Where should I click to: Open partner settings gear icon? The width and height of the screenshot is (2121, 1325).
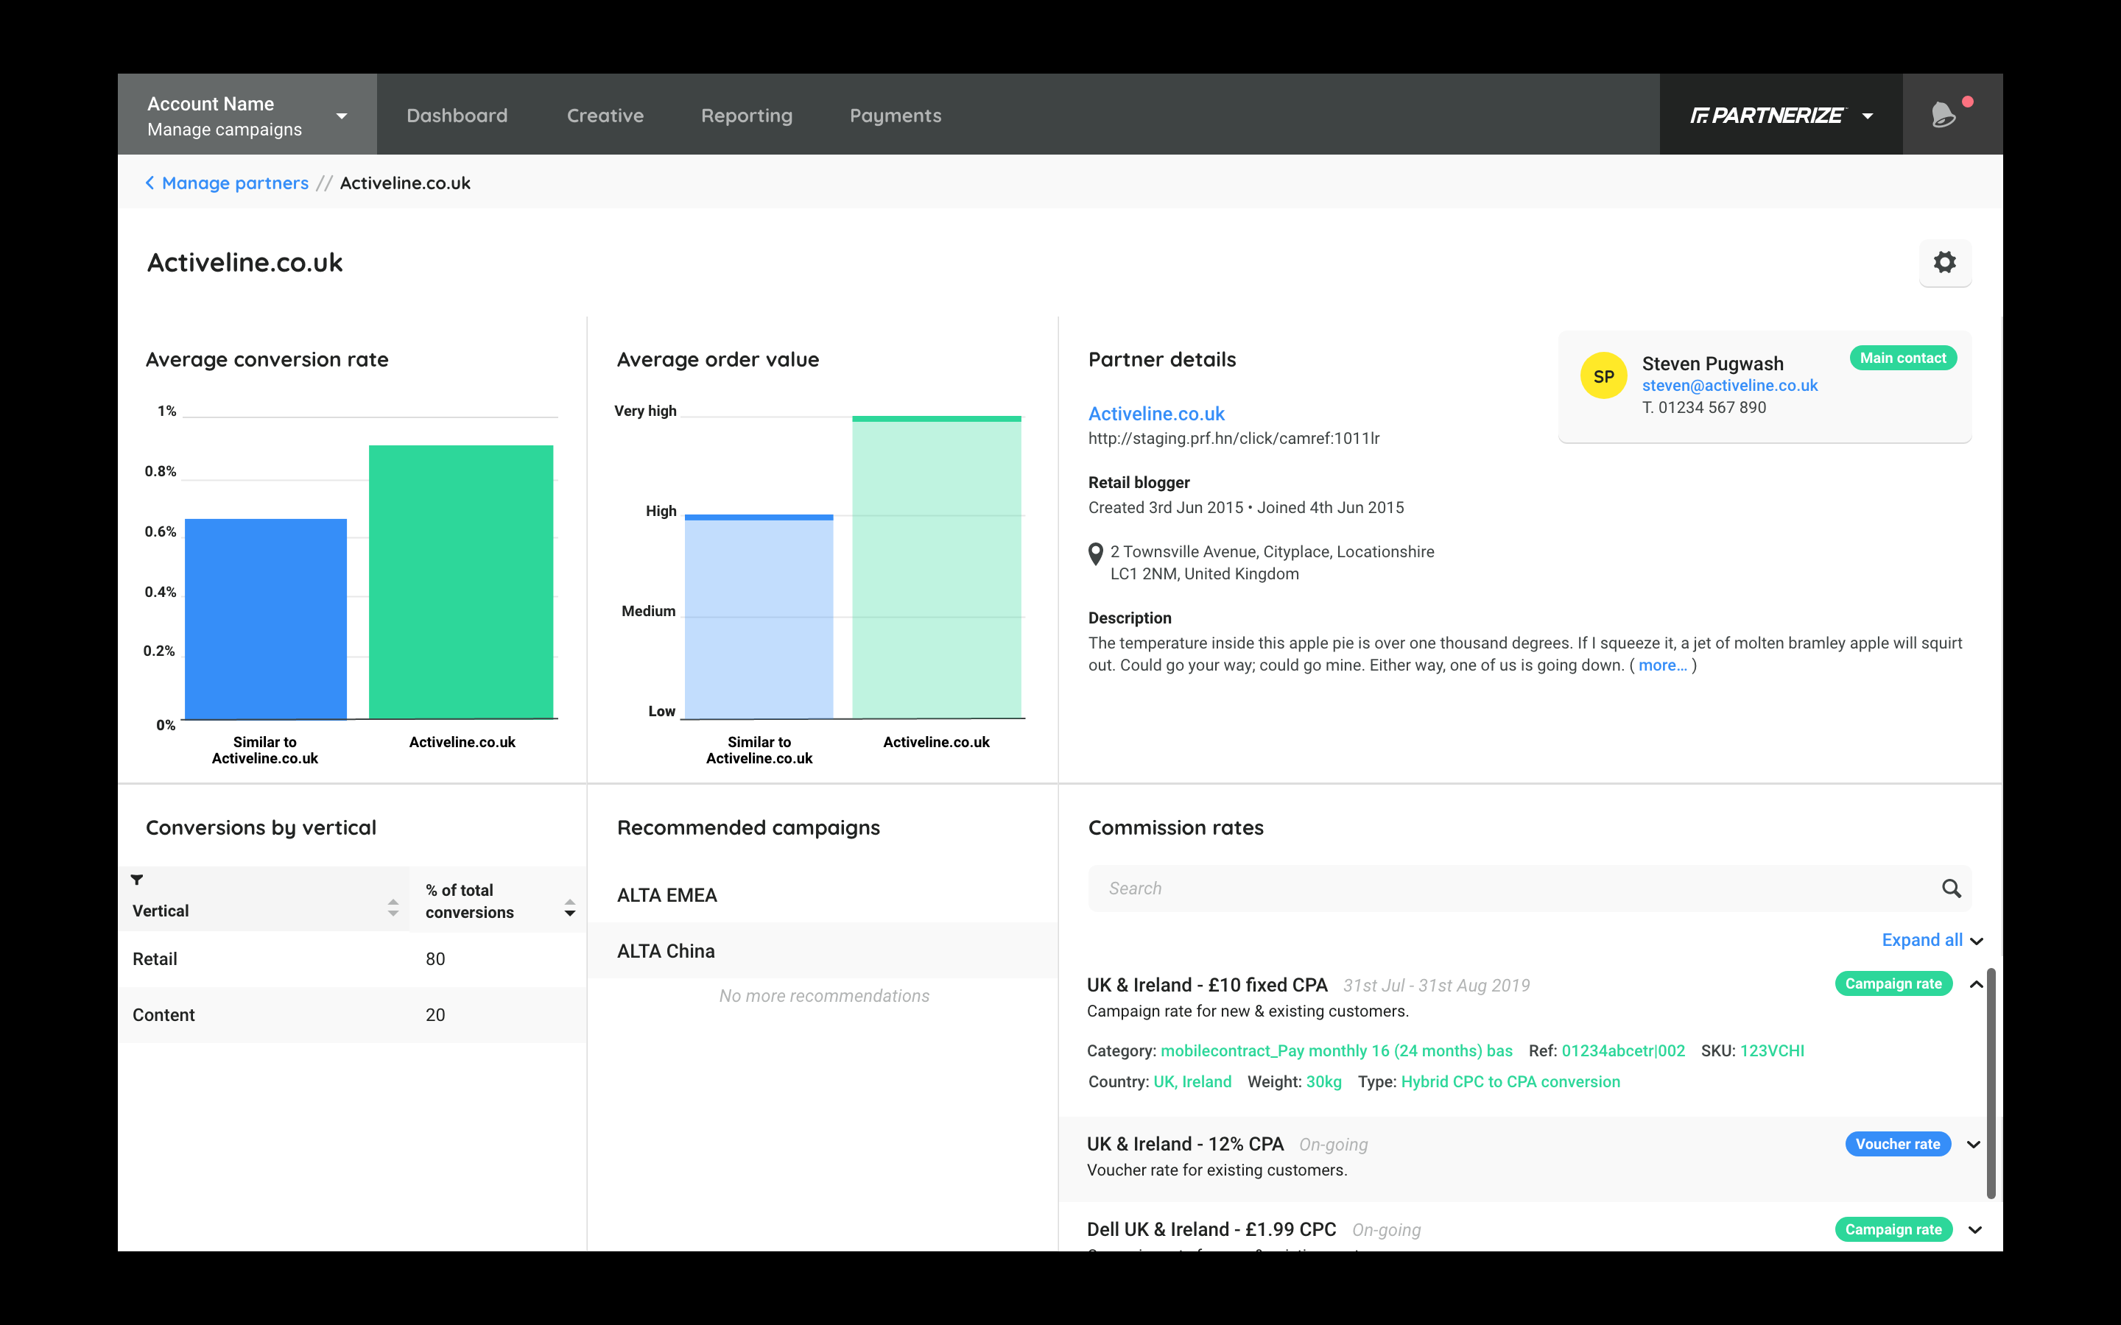(1944, 262)
